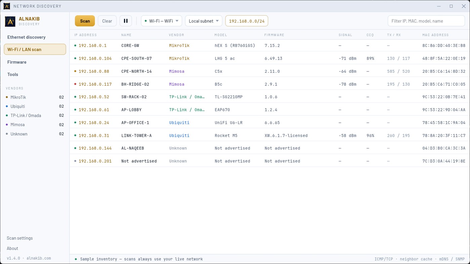470x264 pixels.
Task: Sort by MODEL column header
Action: pos(221,35)
